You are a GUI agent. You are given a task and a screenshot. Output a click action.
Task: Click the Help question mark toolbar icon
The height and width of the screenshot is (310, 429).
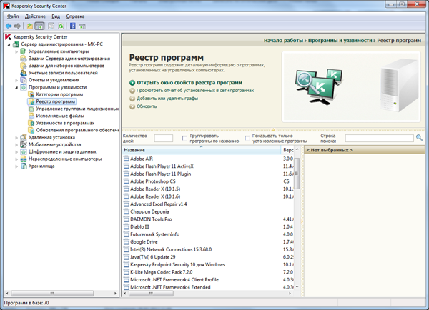[x=73, y=26]
